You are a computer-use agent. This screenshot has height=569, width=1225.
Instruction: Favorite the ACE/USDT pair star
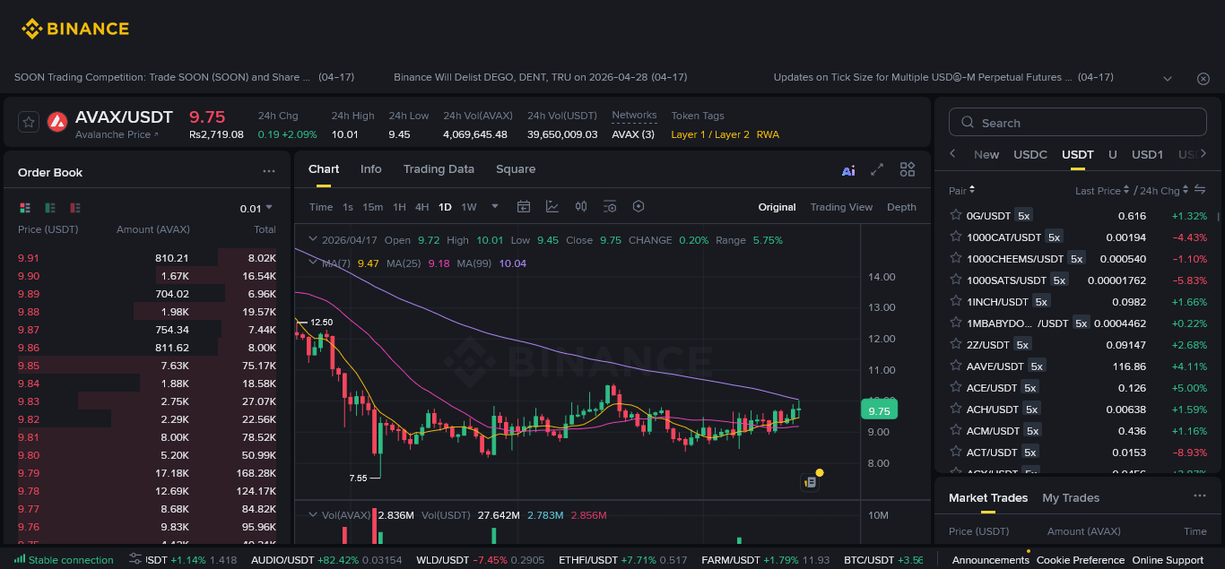tap(955, 387)
